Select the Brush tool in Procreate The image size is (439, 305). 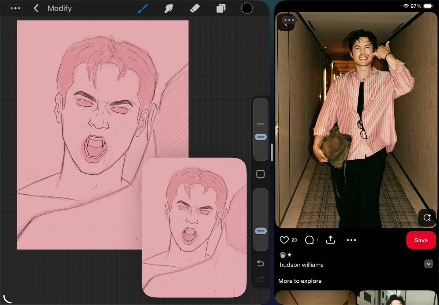pos(142,8)
